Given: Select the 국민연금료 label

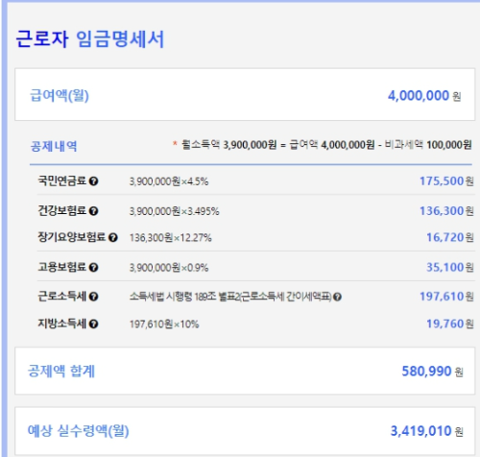Looking at the screenshot, I should (62, 180).
